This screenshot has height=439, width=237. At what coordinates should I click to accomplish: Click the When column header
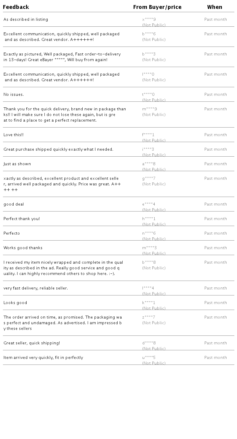pos(214,7)
